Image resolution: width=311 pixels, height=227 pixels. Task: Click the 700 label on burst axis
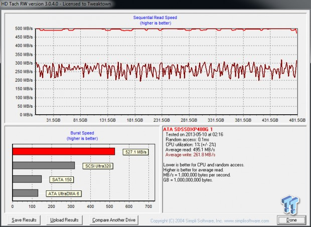pyautogui.click(x=148, y=206)
